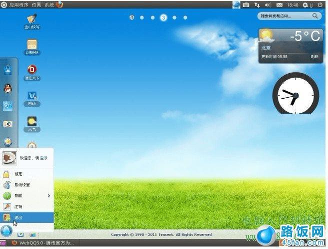Click the power button in top panel
The width and height of the screenshot is (328, 249).
pos(320,5)
